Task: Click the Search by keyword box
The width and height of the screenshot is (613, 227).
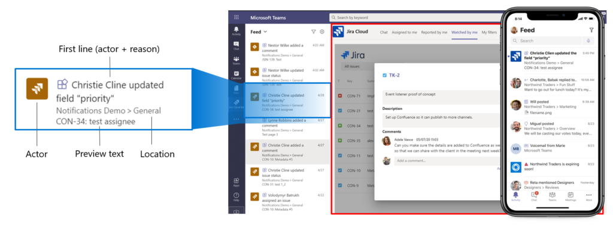Action: coord(415,17)
